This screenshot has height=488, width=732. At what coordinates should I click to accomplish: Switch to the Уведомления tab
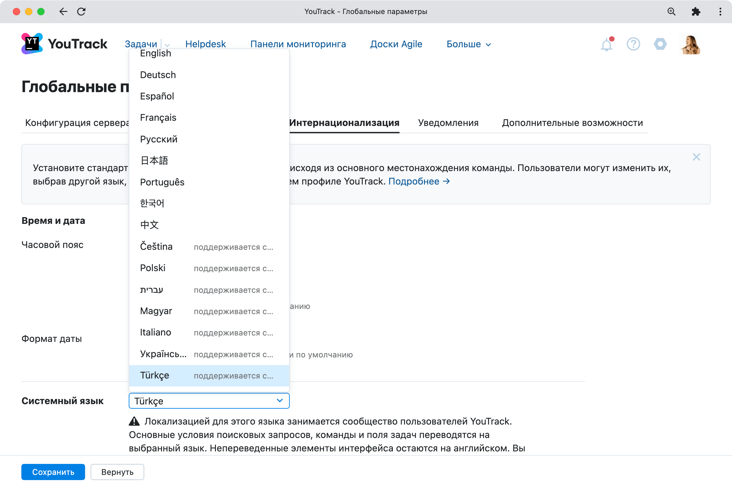(448, 123)
